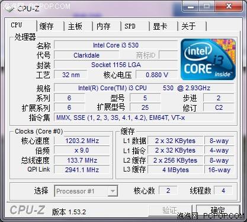Minimize the CPU-Z window
This screenshot has width=247, height=222.
191,7
